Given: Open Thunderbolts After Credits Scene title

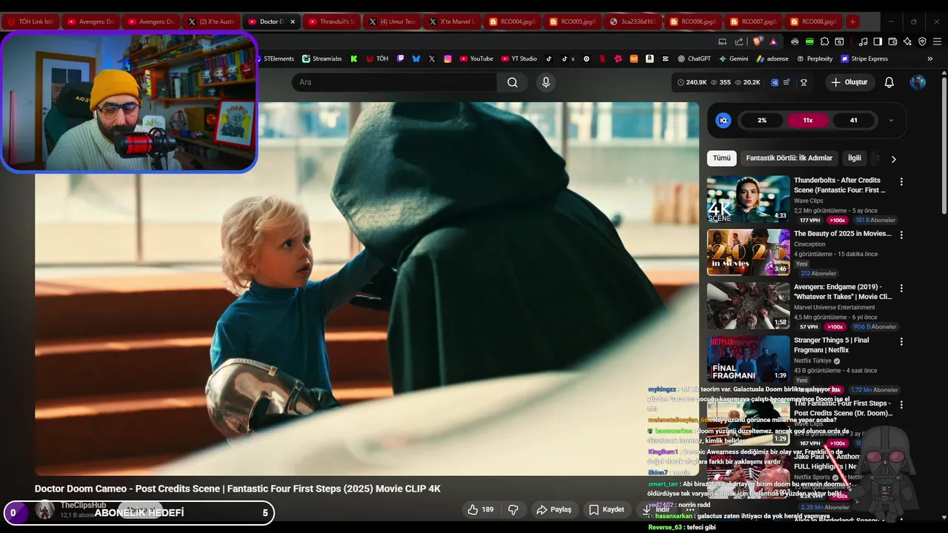Looking at the screenshot, I should tap(839, 185).
